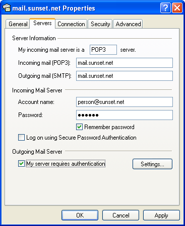This screenshot has width=185, height=226.
Task: Go to the Security tab
Action: tap(100, 24)
